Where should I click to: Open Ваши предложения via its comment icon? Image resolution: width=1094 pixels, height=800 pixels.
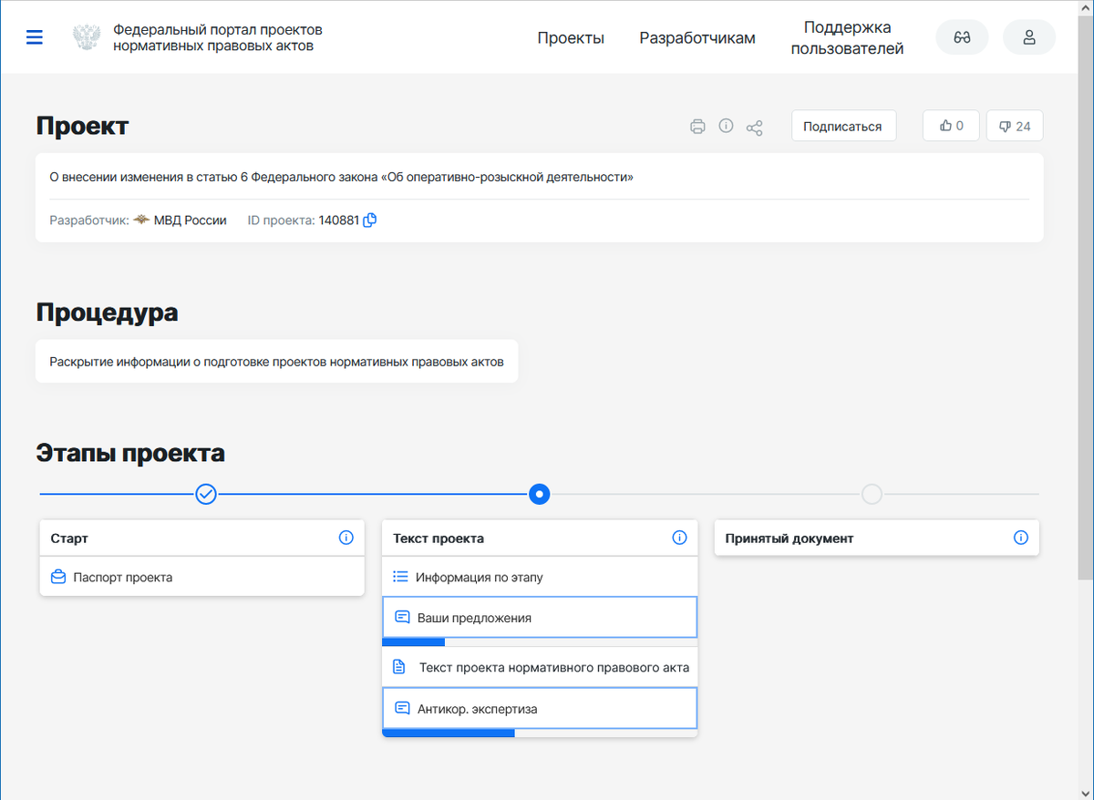pyautogui.click(x=400, y=617)
